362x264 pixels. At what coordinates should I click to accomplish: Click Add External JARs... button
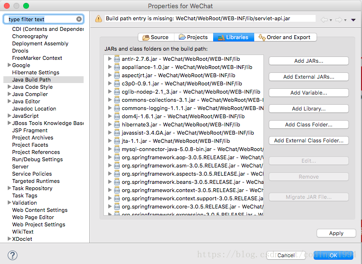coord(309,77)
